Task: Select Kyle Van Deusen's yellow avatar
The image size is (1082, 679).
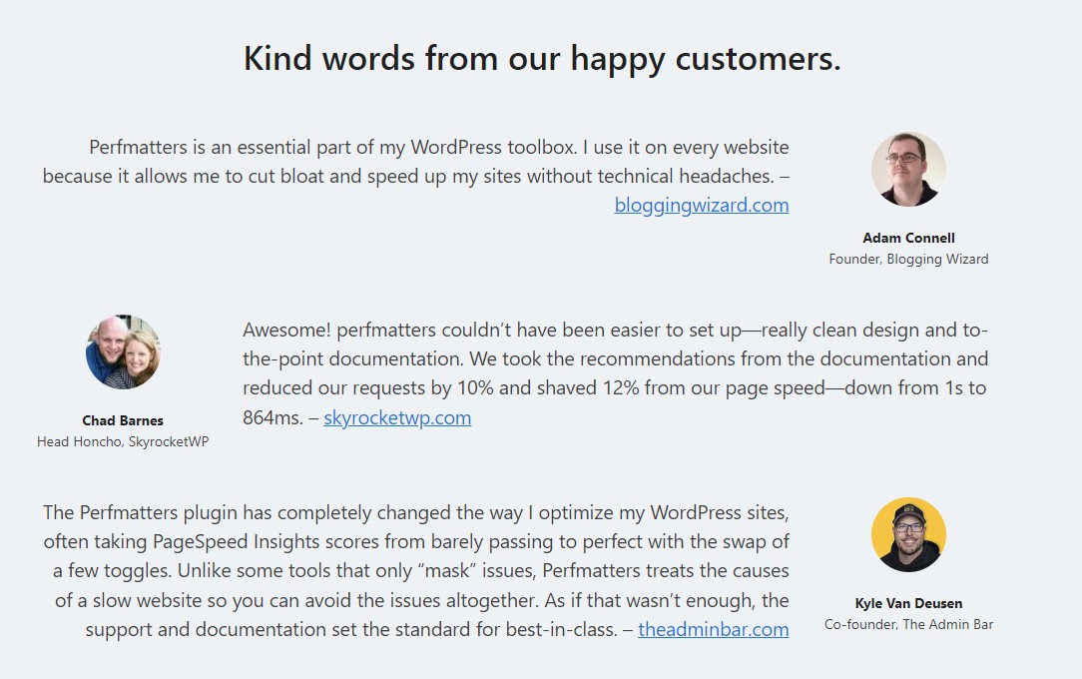Action: (908, 534)
